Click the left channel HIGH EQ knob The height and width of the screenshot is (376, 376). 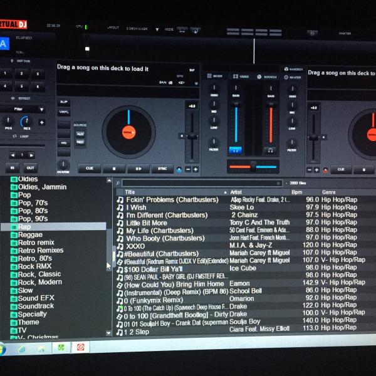214,88
